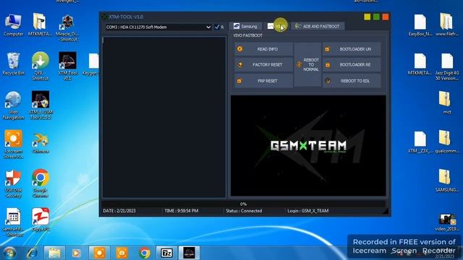The image size is (463, 260).
Task: Click the REBOOT TO EDL button
Action: coord(352,81)
